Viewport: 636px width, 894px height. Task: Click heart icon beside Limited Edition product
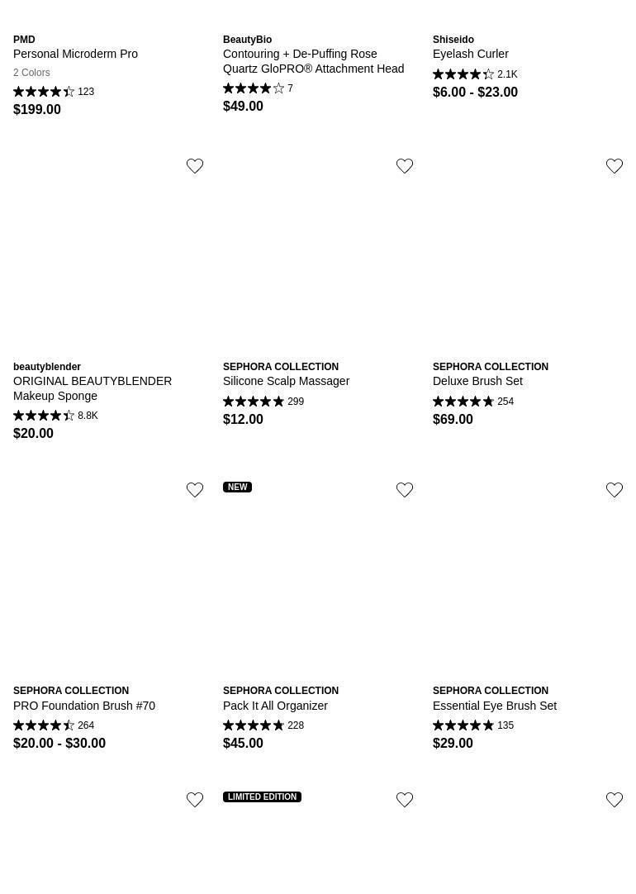pyautogui.click(x=405, y=800)
